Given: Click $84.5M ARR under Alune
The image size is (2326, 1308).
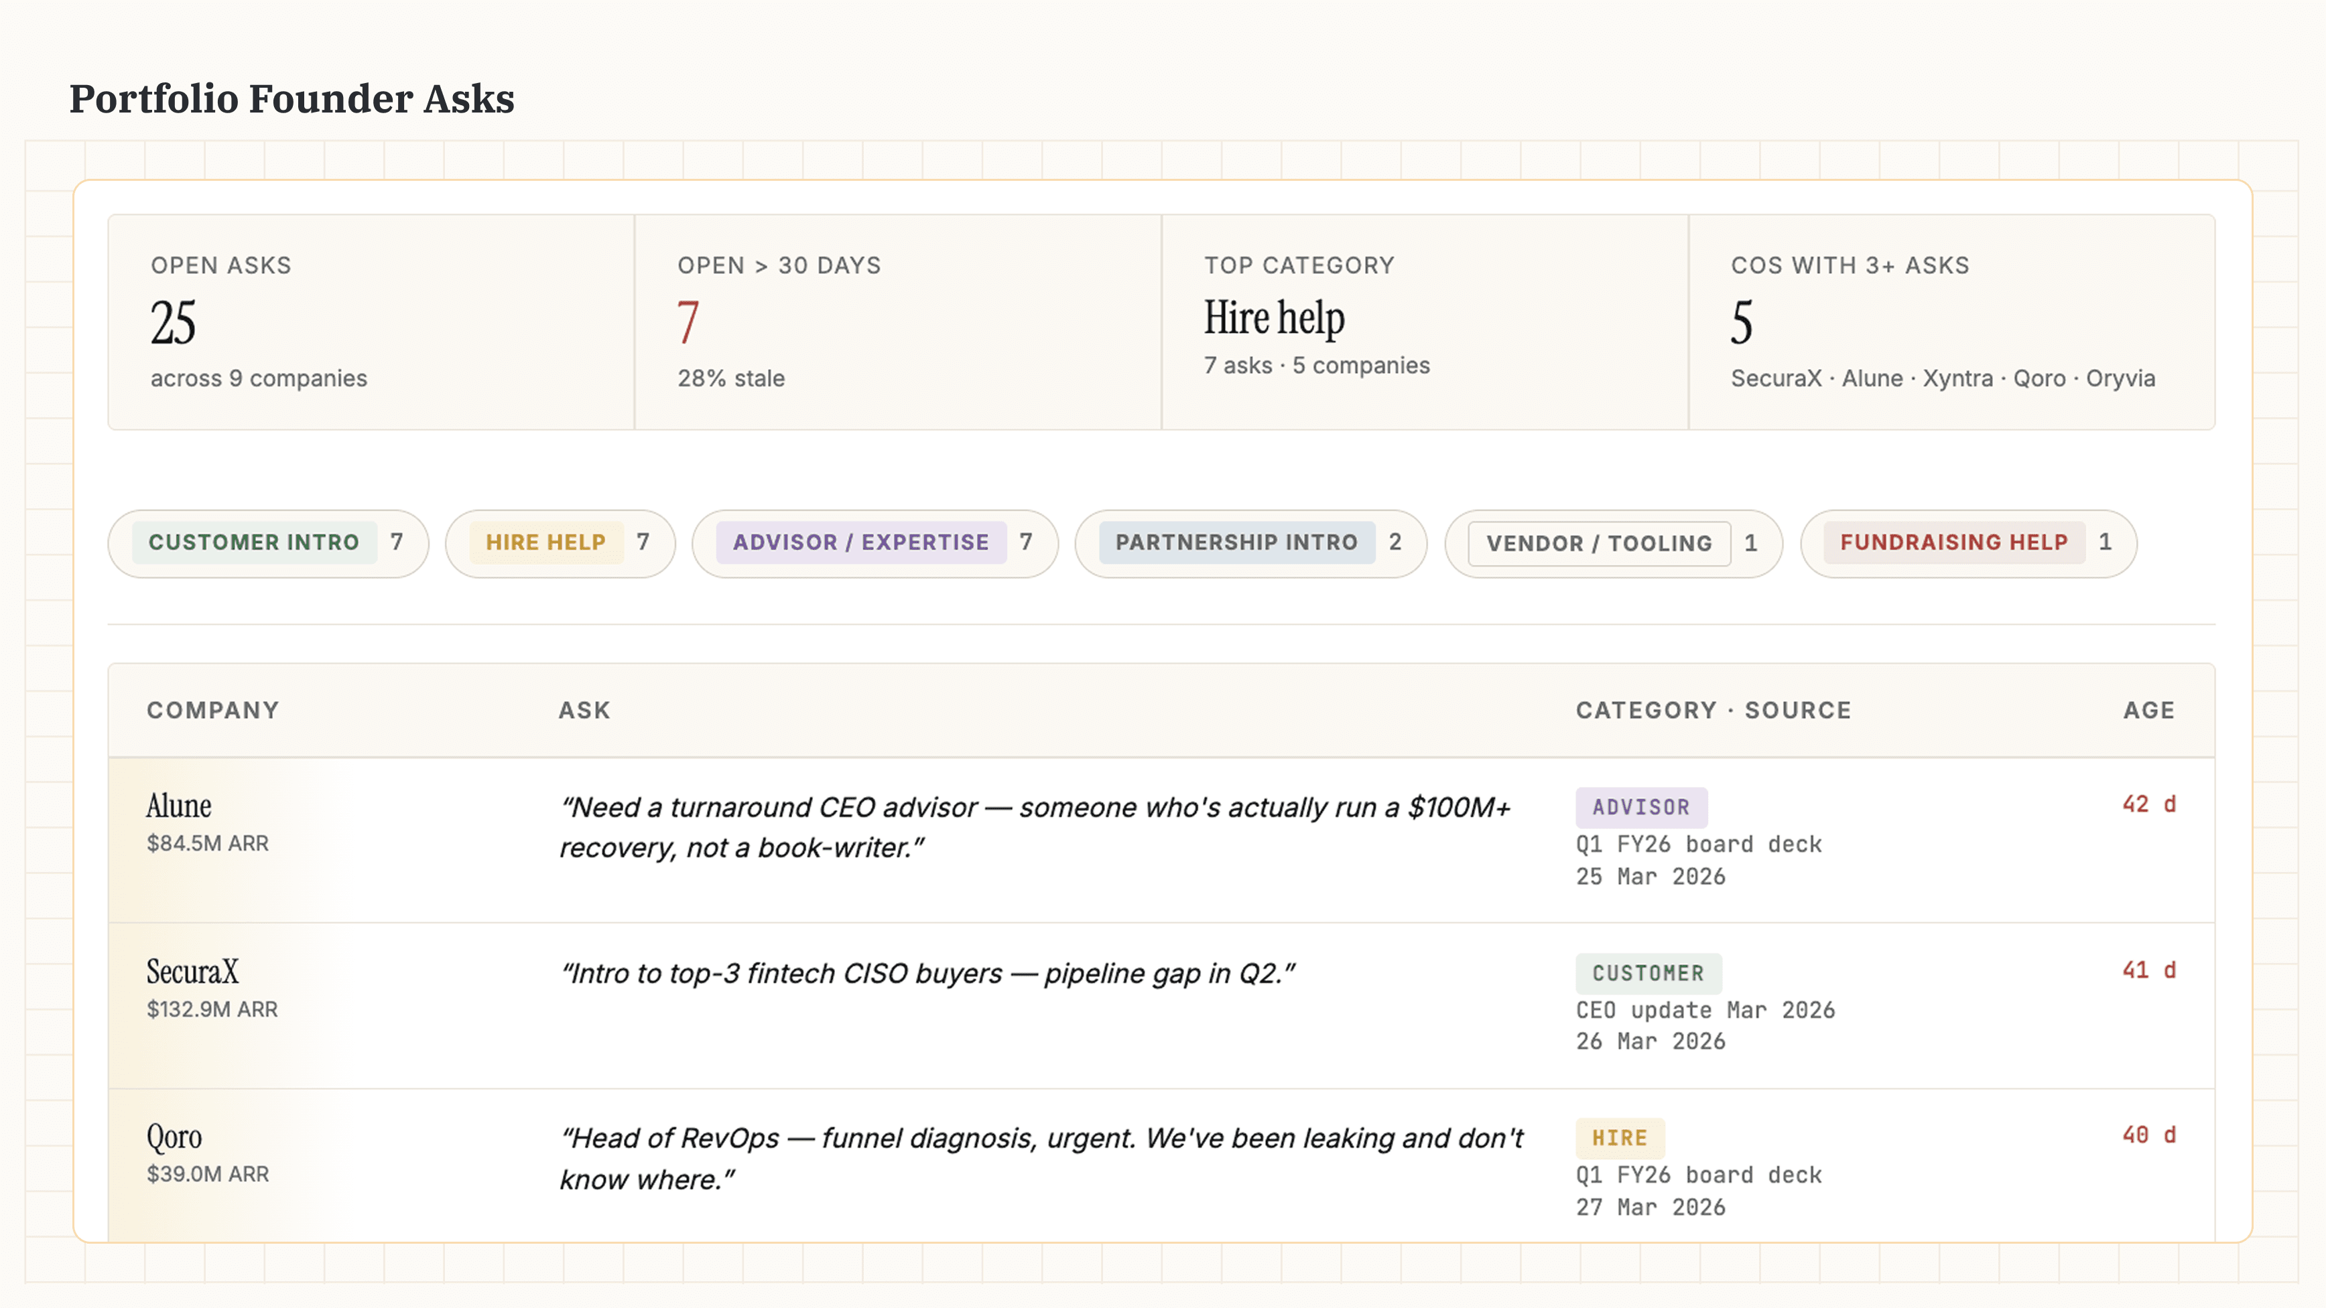Looking at the screenshot, I should [208, 843].
